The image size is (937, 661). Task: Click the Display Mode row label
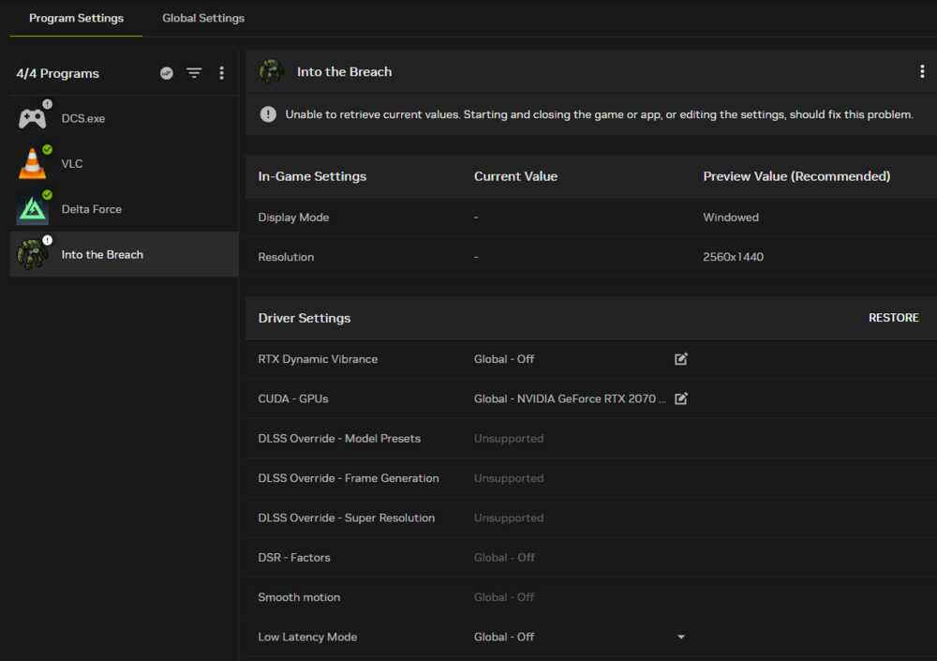coord(293,218)
